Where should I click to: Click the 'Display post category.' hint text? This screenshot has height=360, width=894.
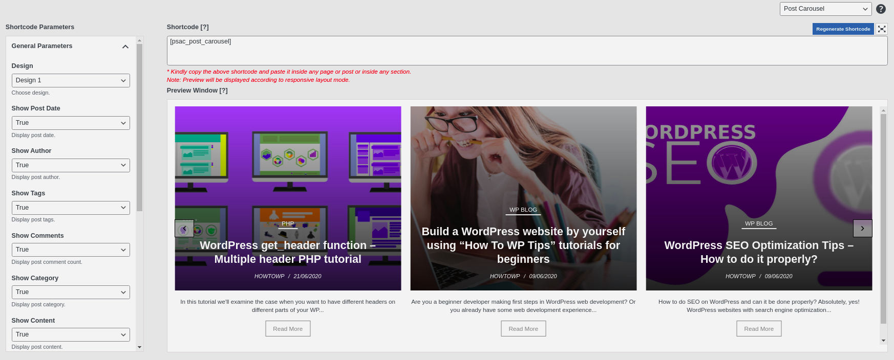point(38,305)
